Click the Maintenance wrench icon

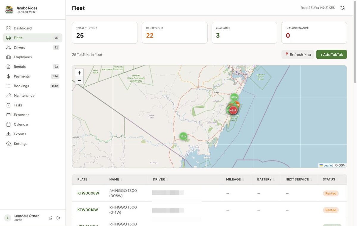click(x=8, y=95)
